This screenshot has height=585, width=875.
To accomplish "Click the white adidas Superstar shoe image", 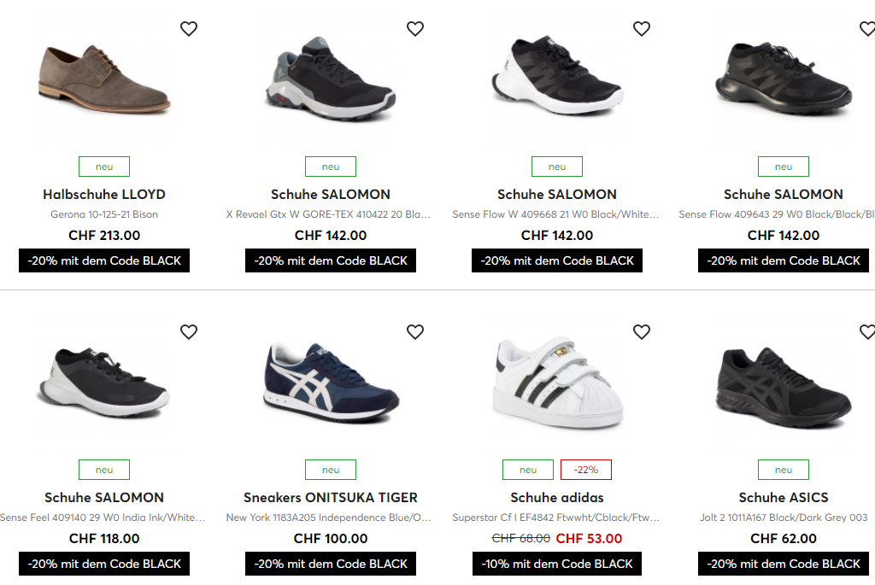I will click(x=557, y=383).
